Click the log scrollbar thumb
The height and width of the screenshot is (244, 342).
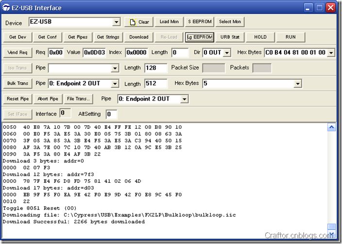click(331, 227)
